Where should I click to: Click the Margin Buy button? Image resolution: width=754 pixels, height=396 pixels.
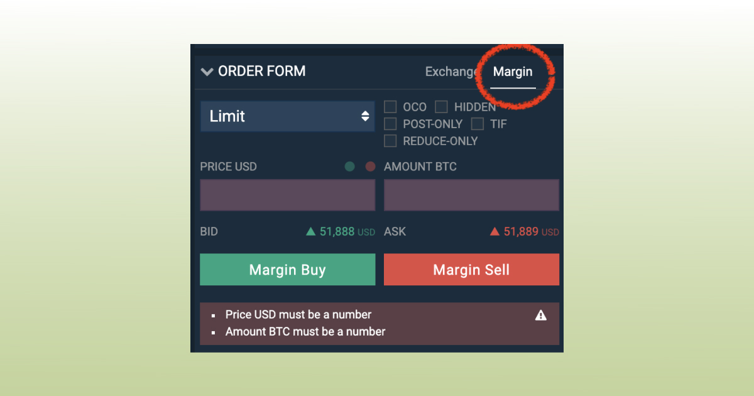coord(287,269)
